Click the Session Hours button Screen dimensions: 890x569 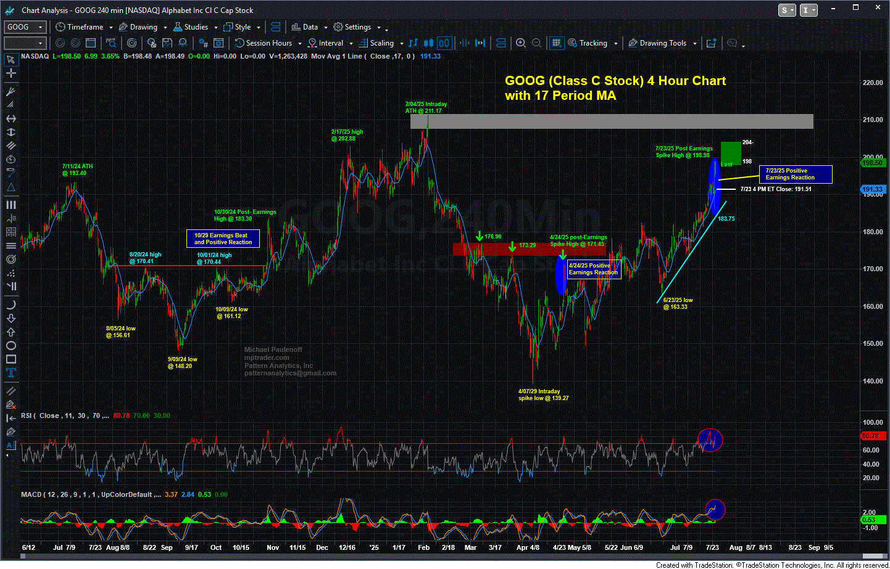coord(264,43)
